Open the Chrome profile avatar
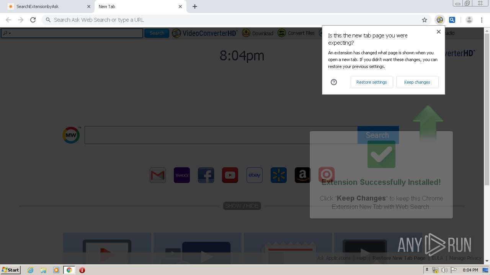Screen dimensions: 490x275 tap(469, 20)
